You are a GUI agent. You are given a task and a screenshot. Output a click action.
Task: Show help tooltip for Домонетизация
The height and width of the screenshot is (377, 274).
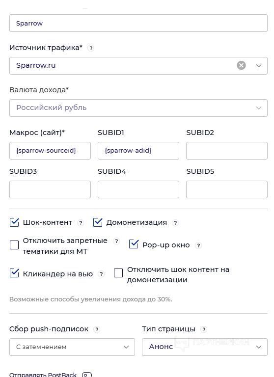[175, 223]
